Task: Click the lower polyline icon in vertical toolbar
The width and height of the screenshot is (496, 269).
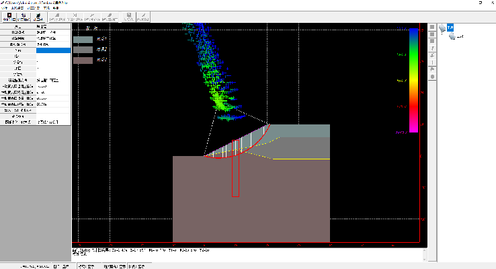Action: [x=432, y=55]
